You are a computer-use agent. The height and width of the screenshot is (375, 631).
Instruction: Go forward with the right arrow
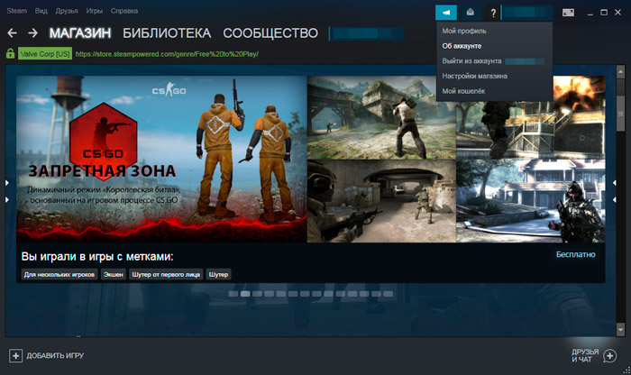tap(33, 33)
